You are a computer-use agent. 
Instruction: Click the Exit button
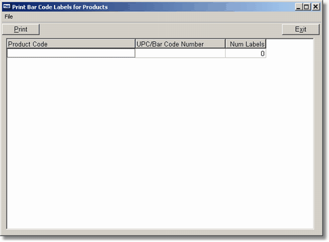tap(300, 29)
